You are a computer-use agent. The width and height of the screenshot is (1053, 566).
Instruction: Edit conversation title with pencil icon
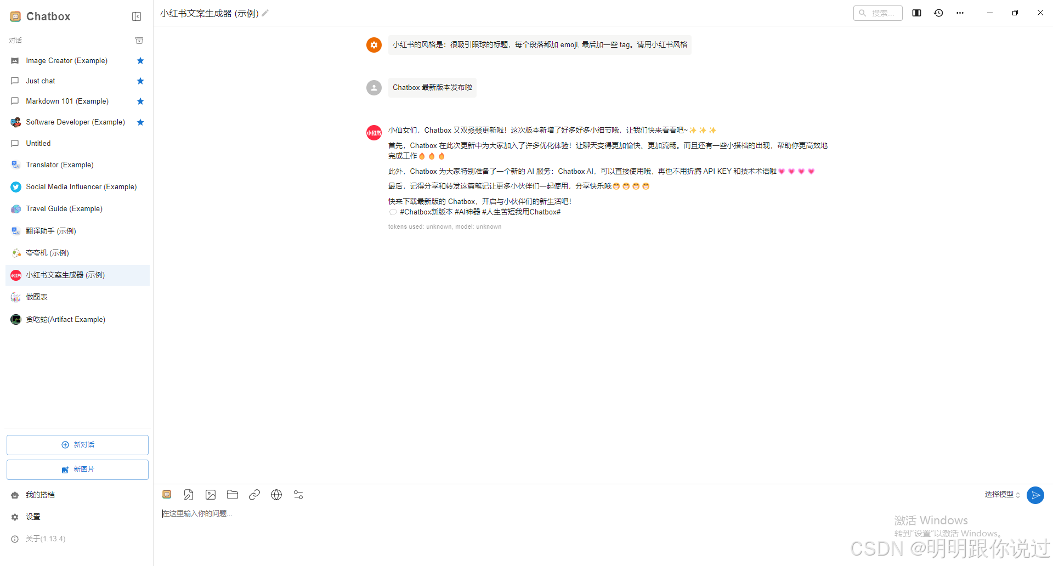click(x=265, y=13)
